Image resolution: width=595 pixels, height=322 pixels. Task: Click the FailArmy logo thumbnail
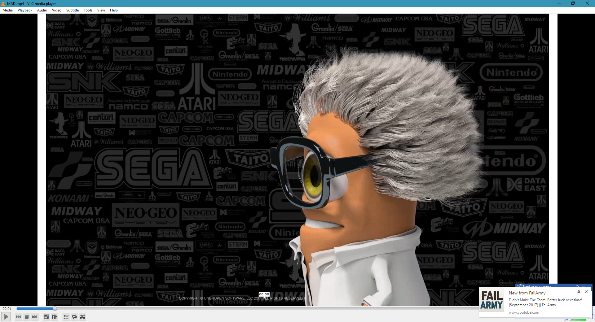point(492,300)
